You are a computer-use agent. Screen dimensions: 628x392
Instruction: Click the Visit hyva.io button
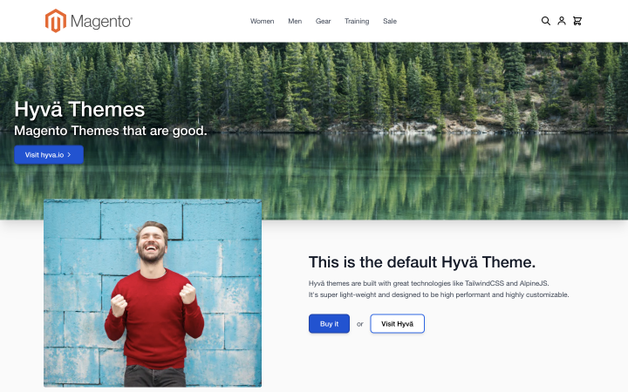[49, 155]
